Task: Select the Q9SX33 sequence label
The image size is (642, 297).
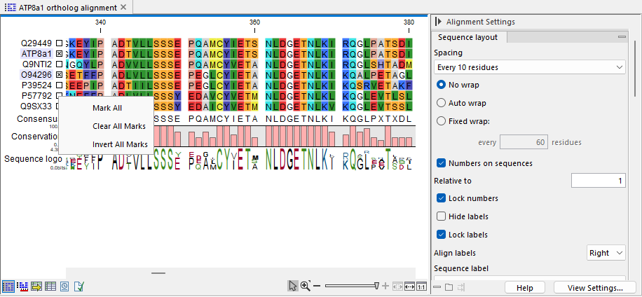Action: [36, 106]
